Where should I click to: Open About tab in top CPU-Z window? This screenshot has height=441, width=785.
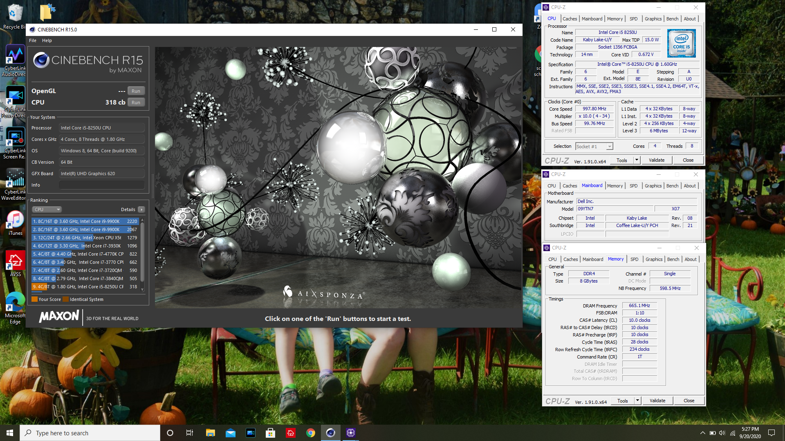click(x=690, y=19)
